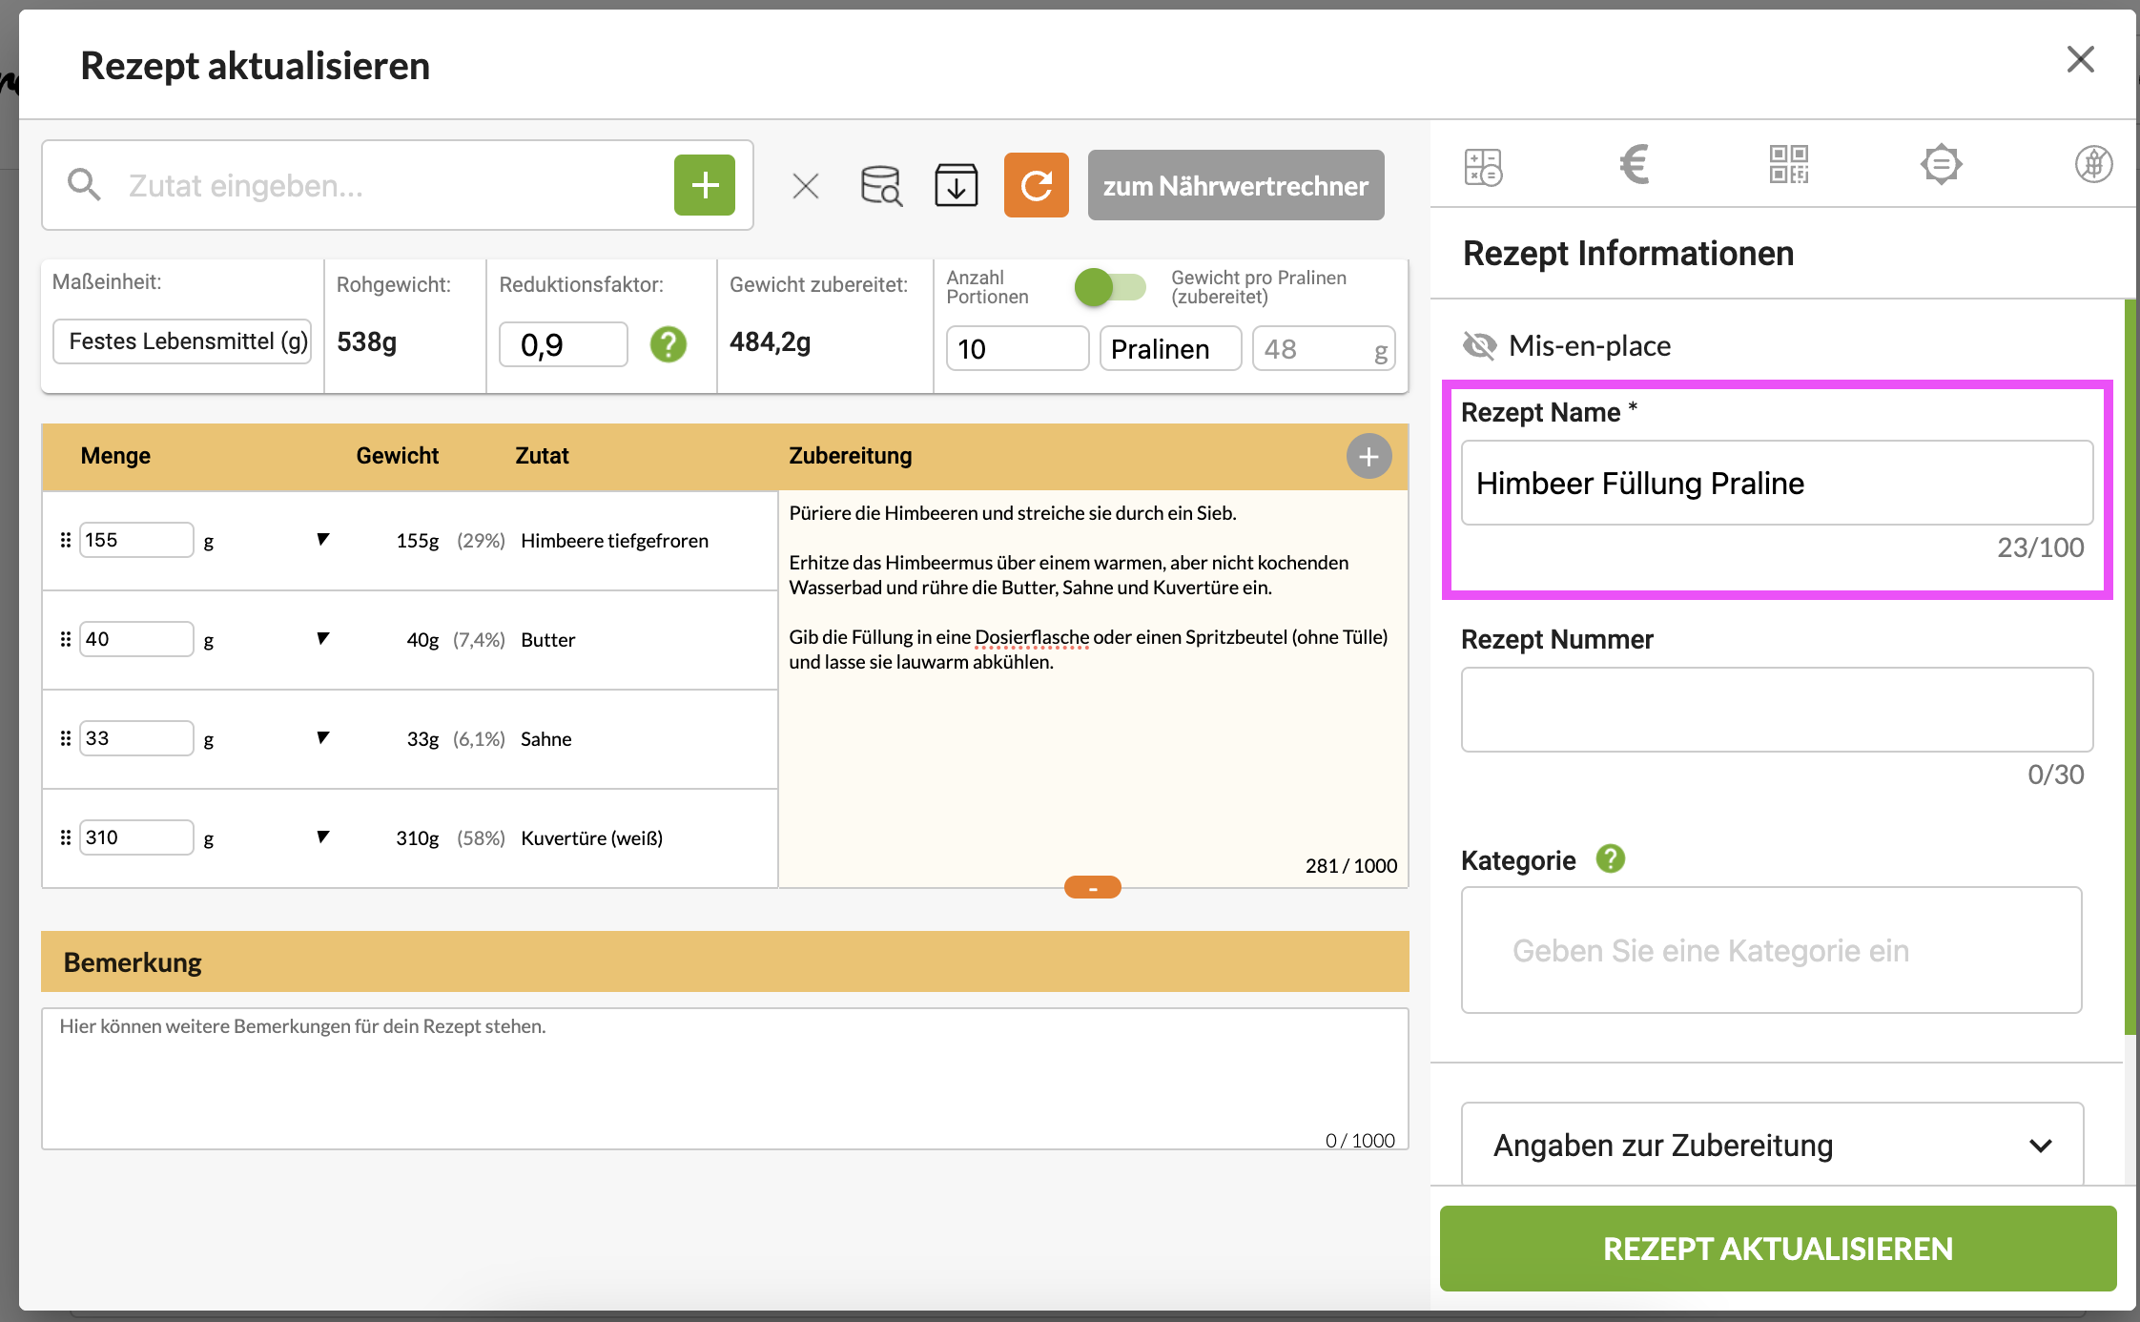
Task: Click REZEPT AKTUALISIEREN button
Action: [x=1778, y=1249]
